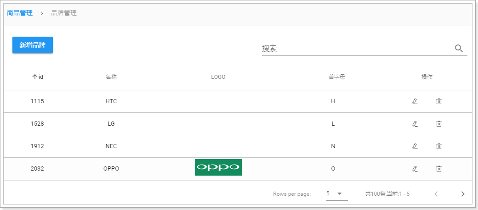The width and height of the screenshot is (478, 210).
Task: Go to the previous page of brands
Action: coord(436,194)
